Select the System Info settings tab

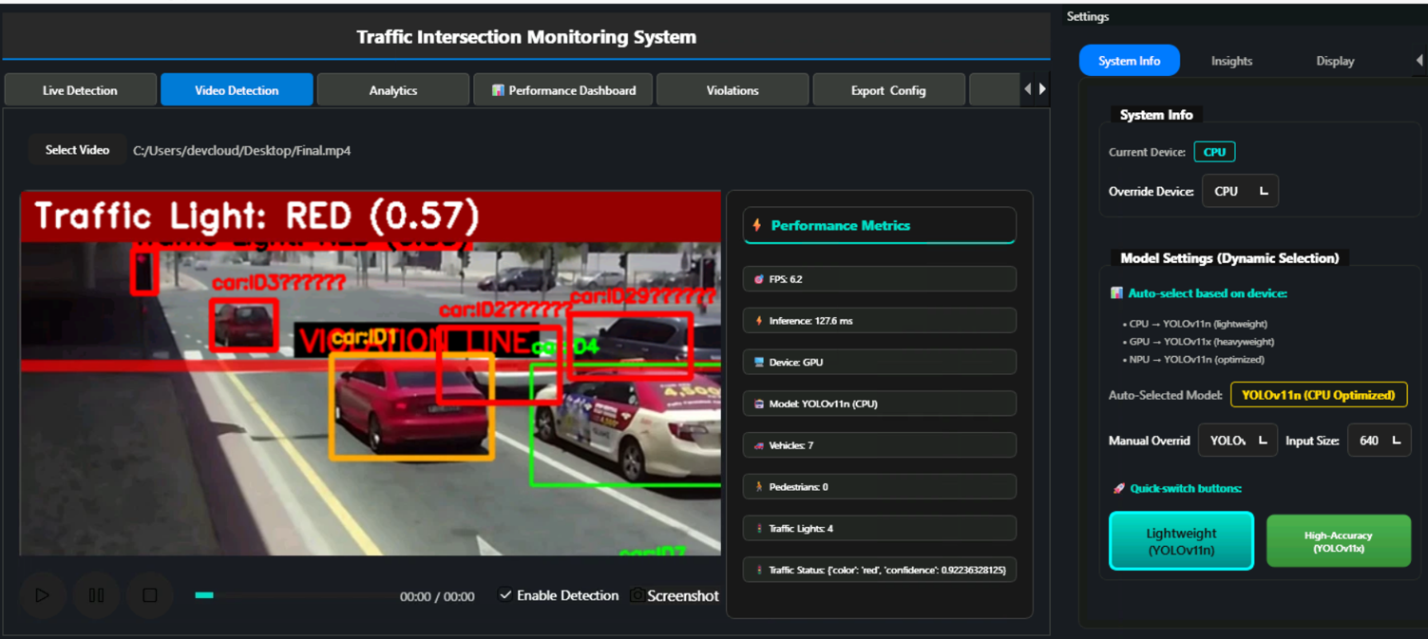click(x=1129, y=61)
